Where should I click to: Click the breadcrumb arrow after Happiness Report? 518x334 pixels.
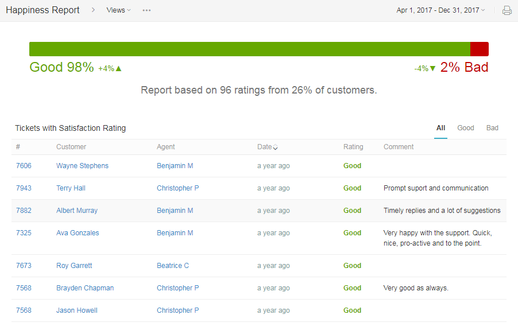93,10
